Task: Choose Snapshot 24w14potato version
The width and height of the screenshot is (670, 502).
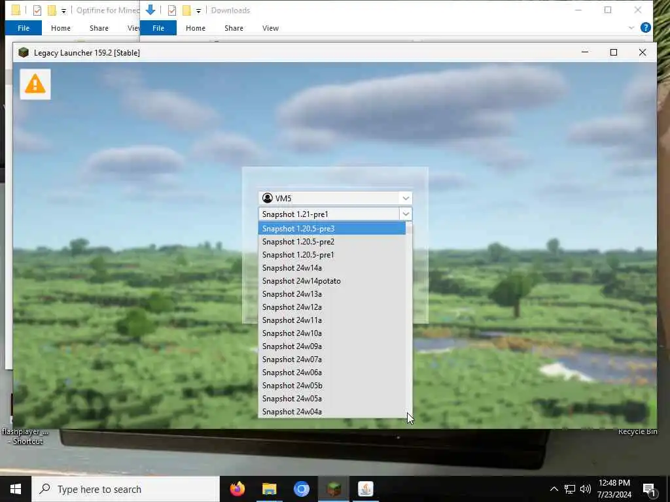Action: pyautogui.click(x=332, y=281)
